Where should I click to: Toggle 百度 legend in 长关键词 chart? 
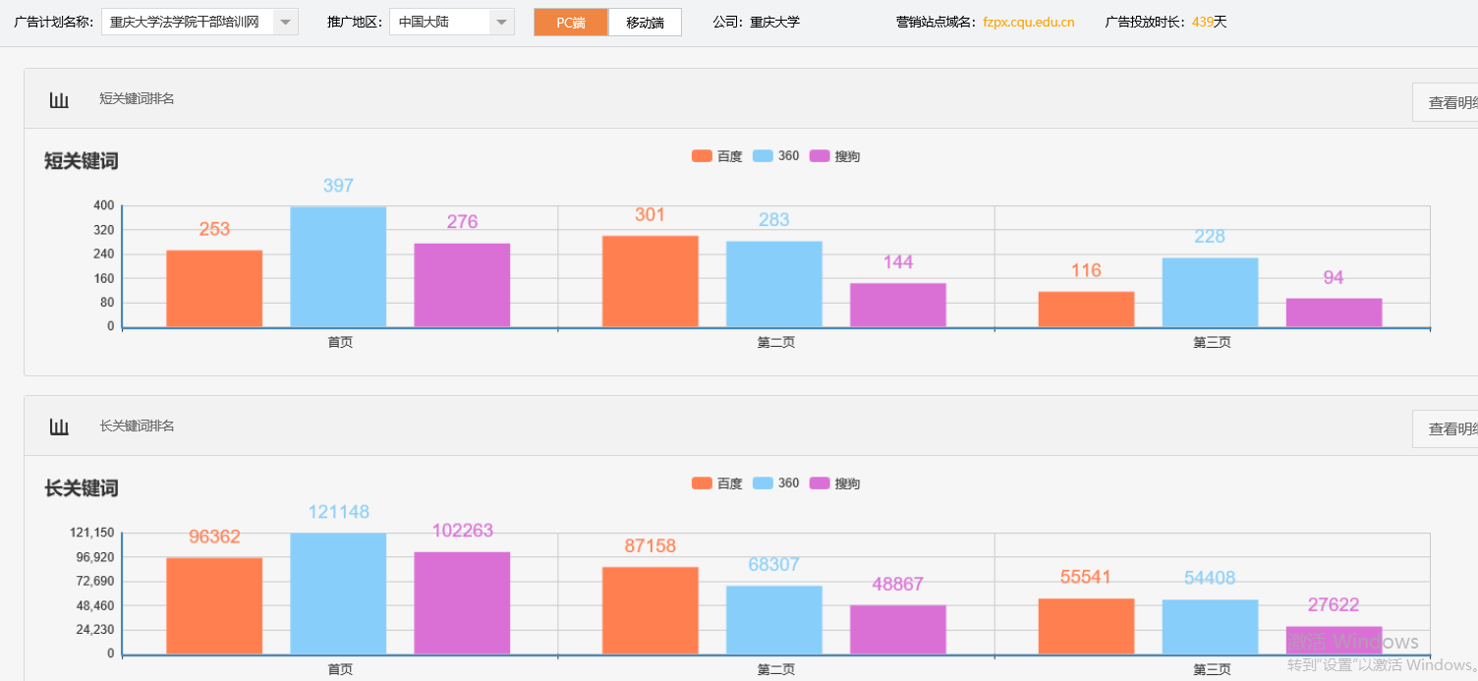tap(716, 483)
